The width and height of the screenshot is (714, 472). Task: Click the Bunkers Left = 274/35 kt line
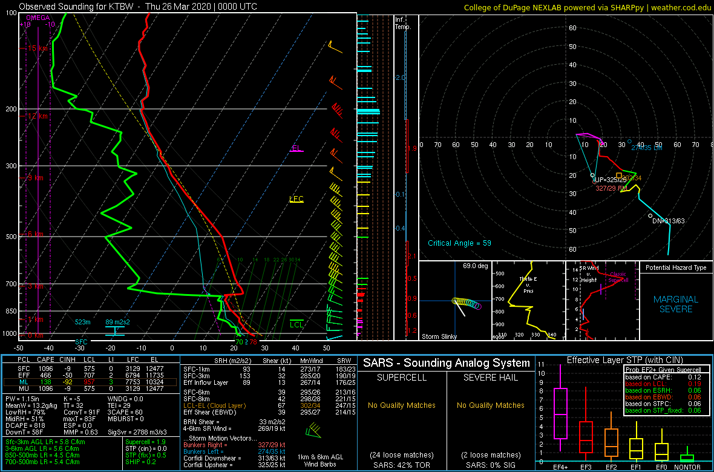[233, 451]
